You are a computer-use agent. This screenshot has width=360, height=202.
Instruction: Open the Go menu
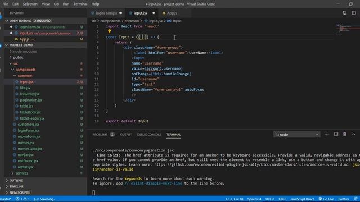pos(56,4)
